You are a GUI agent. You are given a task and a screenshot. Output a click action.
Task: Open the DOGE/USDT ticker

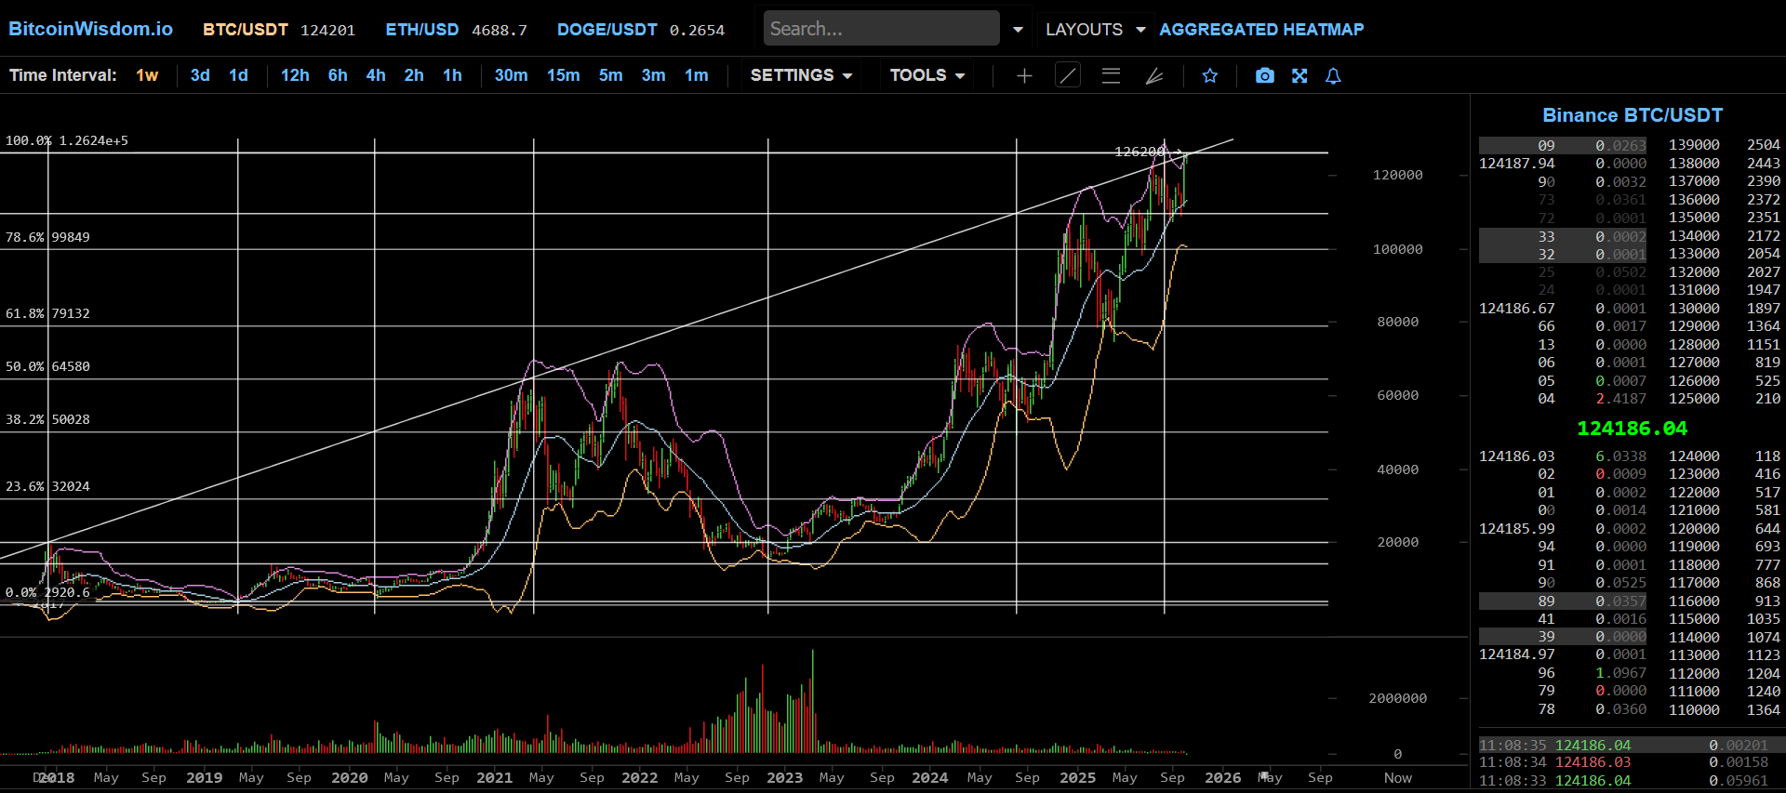pyautogui.click(x=640, y=30)
